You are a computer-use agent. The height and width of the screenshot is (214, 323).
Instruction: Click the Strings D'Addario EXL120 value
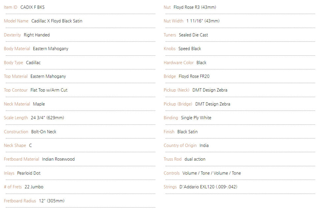[x=208, y=187]
